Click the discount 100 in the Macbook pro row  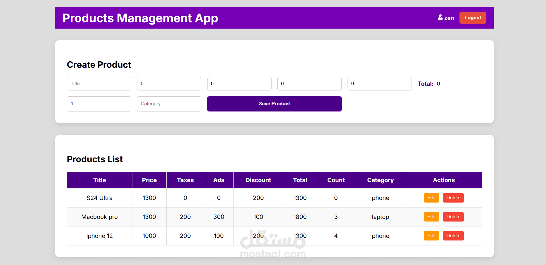tap(258, 217)
